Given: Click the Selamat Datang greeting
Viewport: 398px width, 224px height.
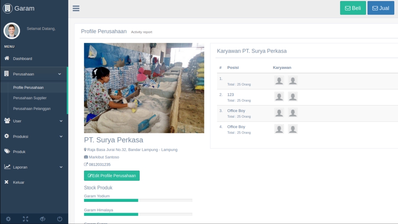Looking at the screenshot, I should tap(41, 29).
